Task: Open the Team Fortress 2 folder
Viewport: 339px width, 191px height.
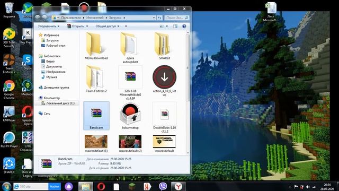Action: pos(96,79)
